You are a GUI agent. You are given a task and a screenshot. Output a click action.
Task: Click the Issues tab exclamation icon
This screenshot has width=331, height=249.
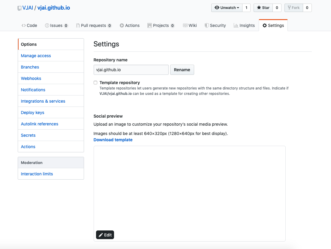click(47, 25)
